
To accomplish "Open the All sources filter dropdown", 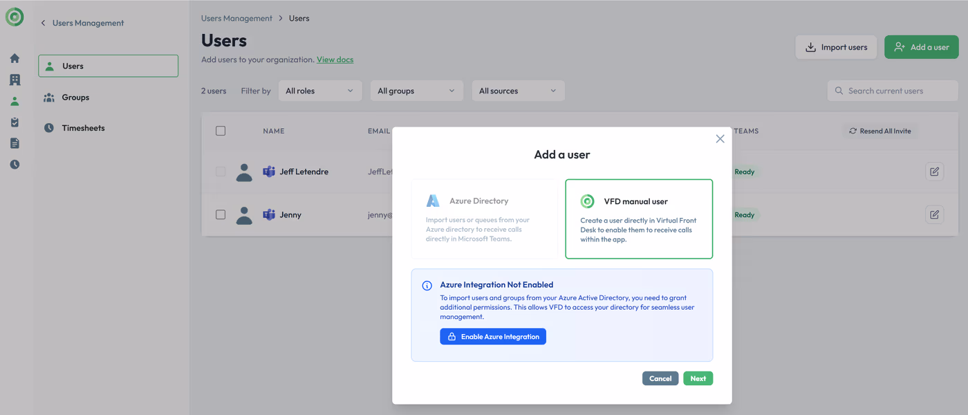I will click(518, 91).
